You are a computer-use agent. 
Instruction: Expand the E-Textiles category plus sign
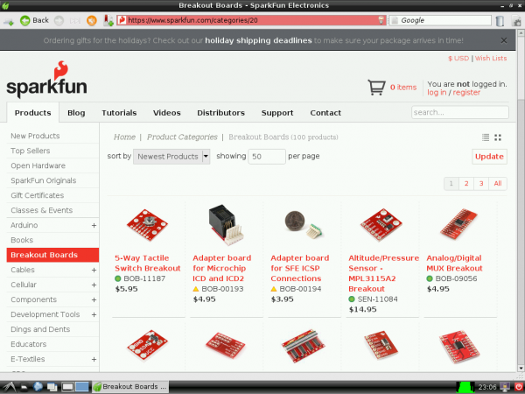point(94,359)
